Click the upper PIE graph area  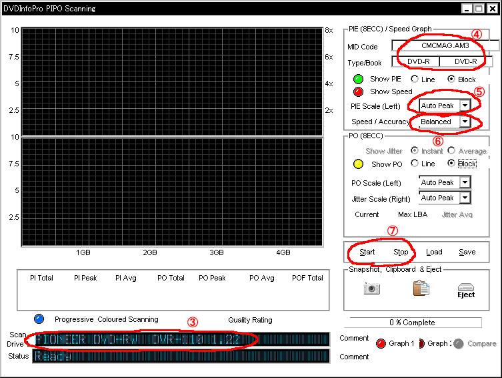[x=172, y=81]
